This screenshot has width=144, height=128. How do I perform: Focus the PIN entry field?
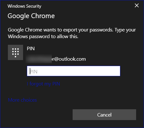point(74,71)
